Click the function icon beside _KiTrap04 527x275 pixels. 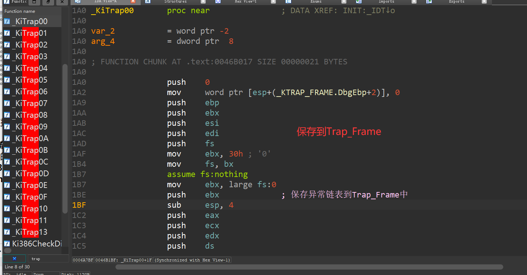pos(7,68)
